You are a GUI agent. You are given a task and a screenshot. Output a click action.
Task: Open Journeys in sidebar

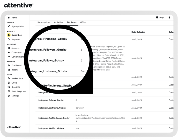click(16, 48)
